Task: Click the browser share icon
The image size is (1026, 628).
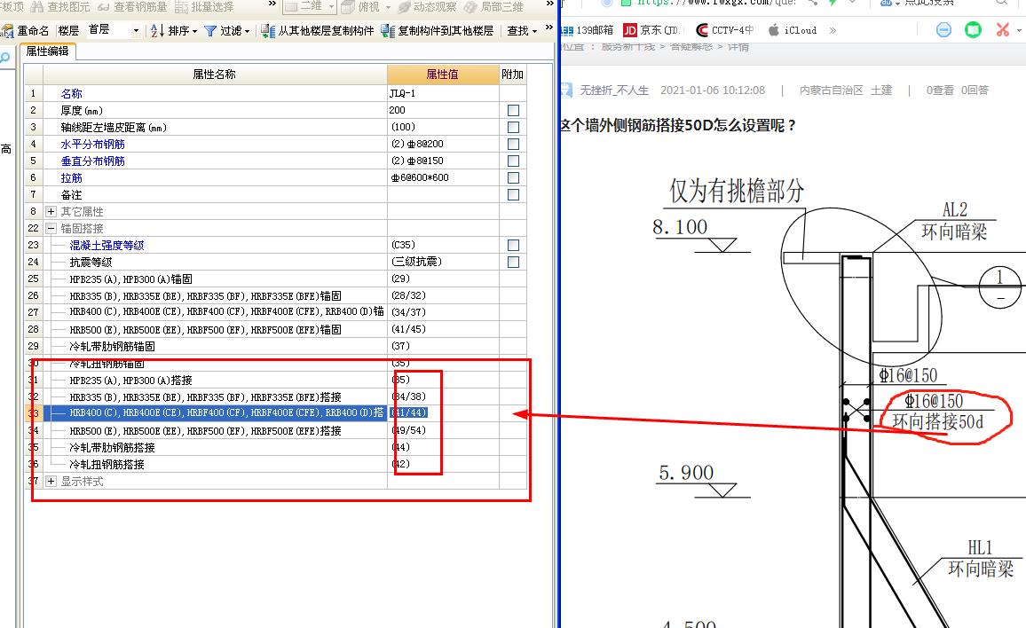Action: coord(812,3)
